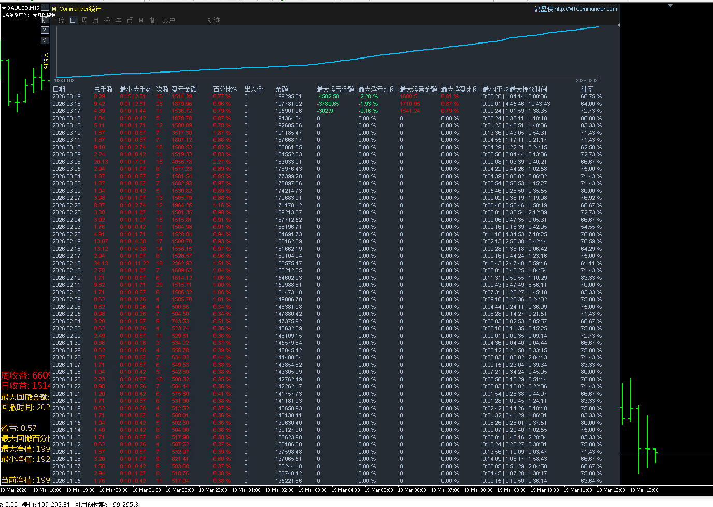Open the 轨迹 trajectory tab

[213, 20]
